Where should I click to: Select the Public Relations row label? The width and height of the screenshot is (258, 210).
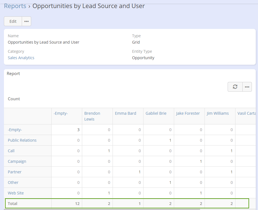coord(22,140)
